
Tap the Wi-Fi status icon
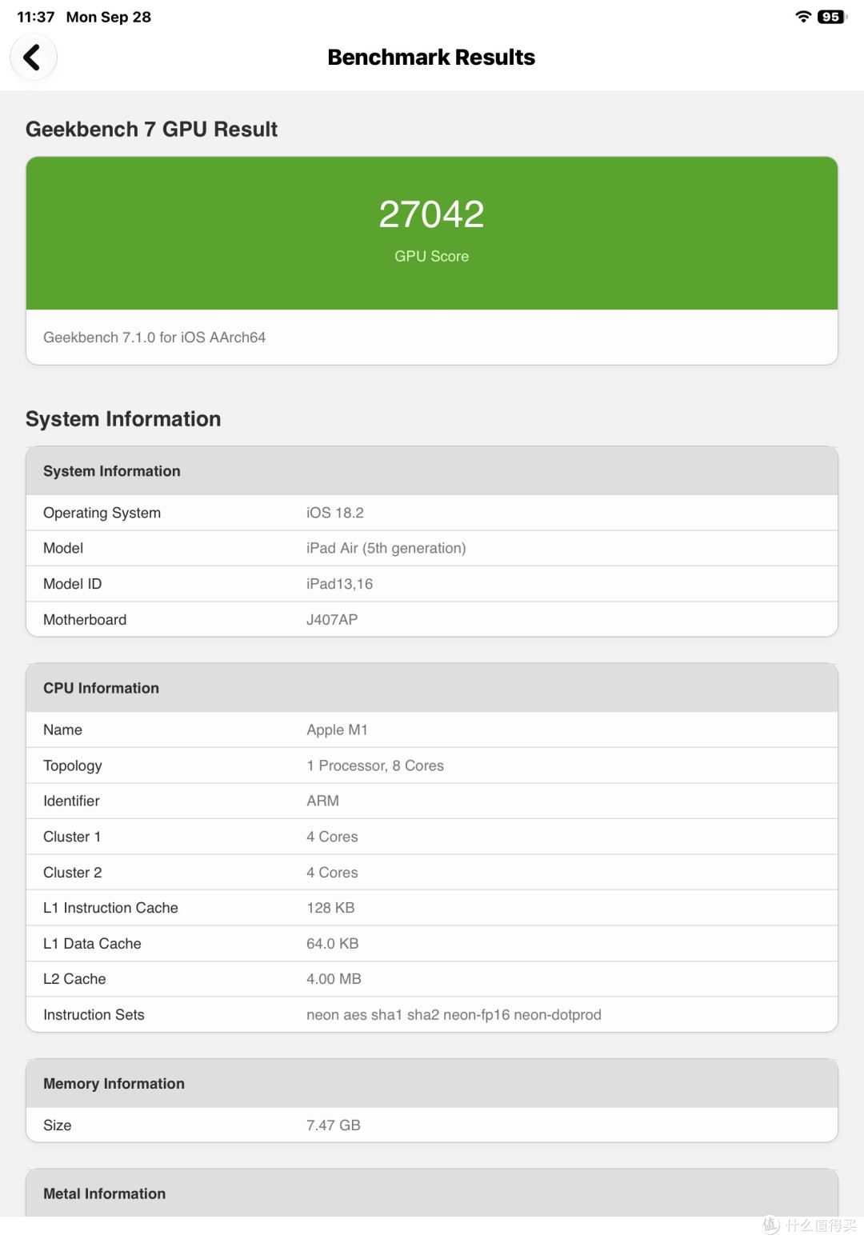pos(803,17)
